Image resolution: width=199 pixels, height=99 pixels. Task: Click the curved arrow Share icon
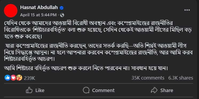(154, 90)
